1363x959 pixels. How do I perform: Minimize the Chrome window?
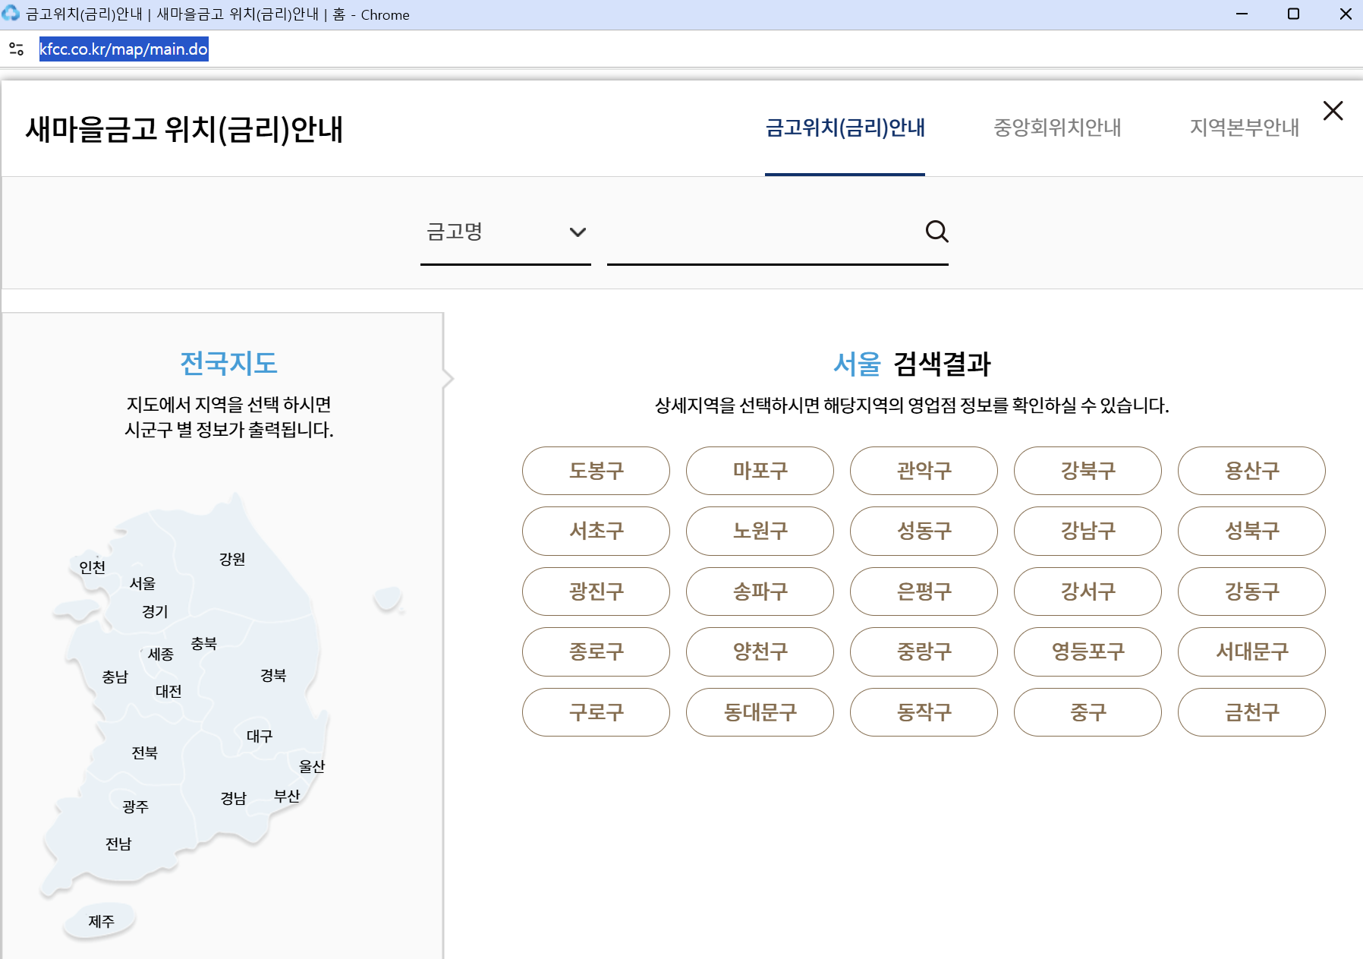click(x=1242, y=14)
